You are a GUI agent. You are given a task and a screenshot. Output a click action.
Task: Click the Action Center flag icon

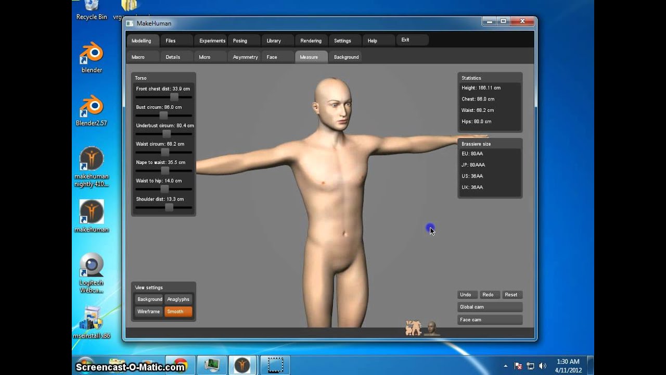click(518, 366)
